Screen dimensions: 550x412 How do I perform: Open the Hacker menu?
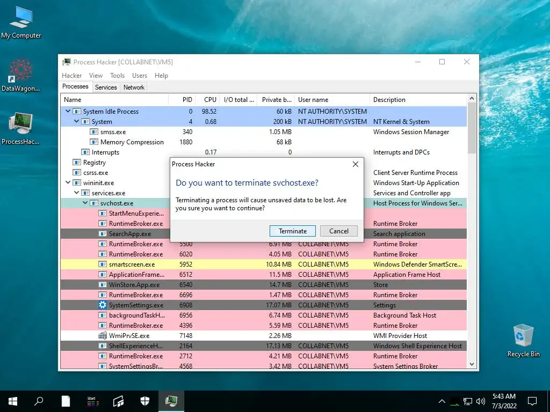click(x=71, y=75)
